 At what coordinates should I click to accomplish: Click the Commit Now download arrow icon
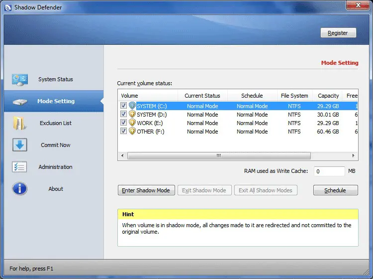click(x=20, y=145)
